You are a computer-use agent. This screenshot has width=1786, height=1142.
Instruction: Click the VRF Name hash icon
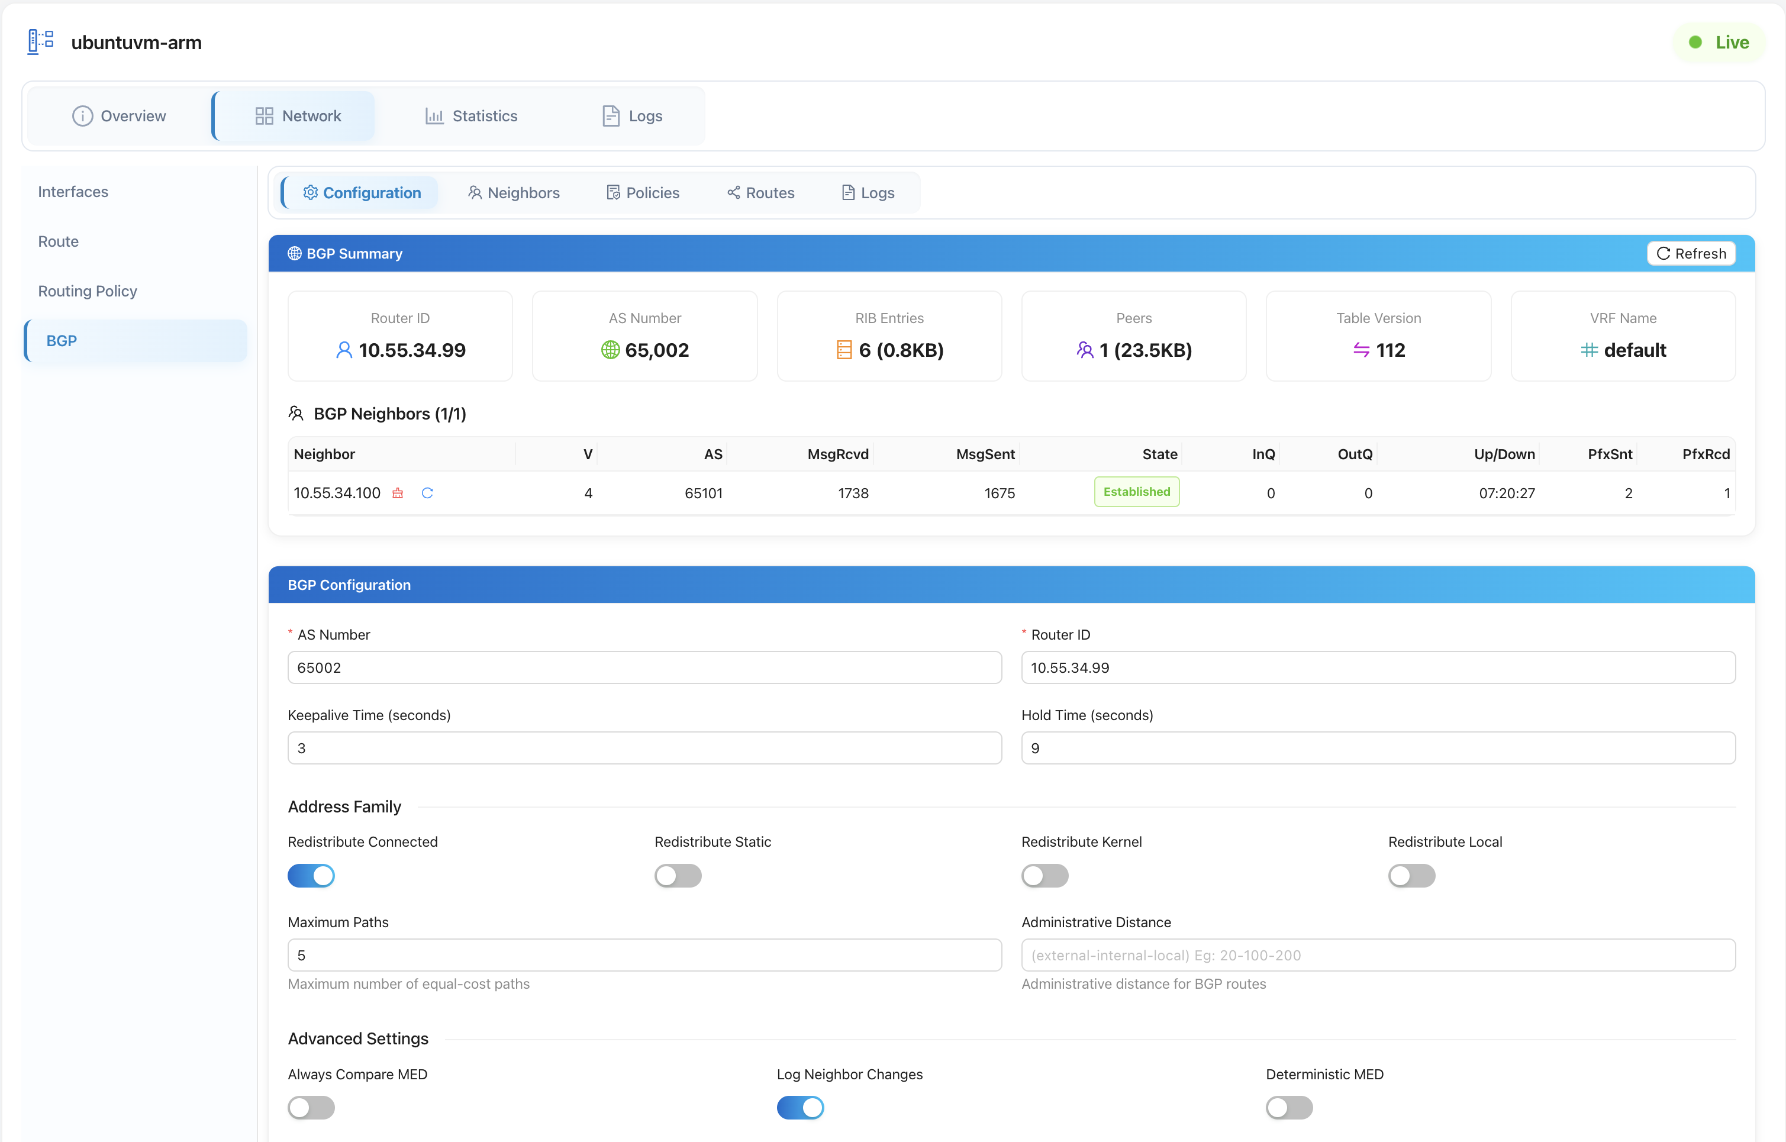(1589, 350)
